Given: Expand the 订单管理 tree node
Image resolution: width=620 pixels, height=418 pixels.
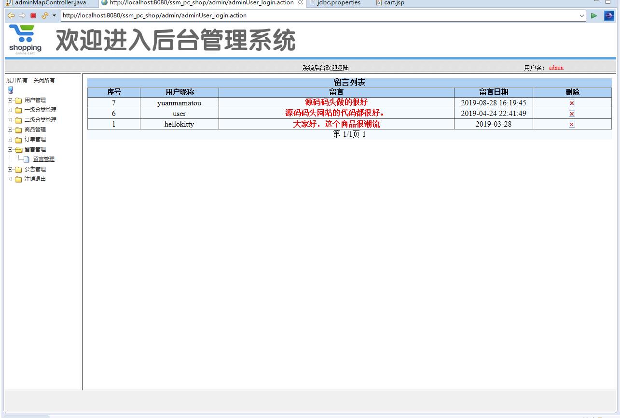Looking at the screenshot, I should [x=10, y=139].
